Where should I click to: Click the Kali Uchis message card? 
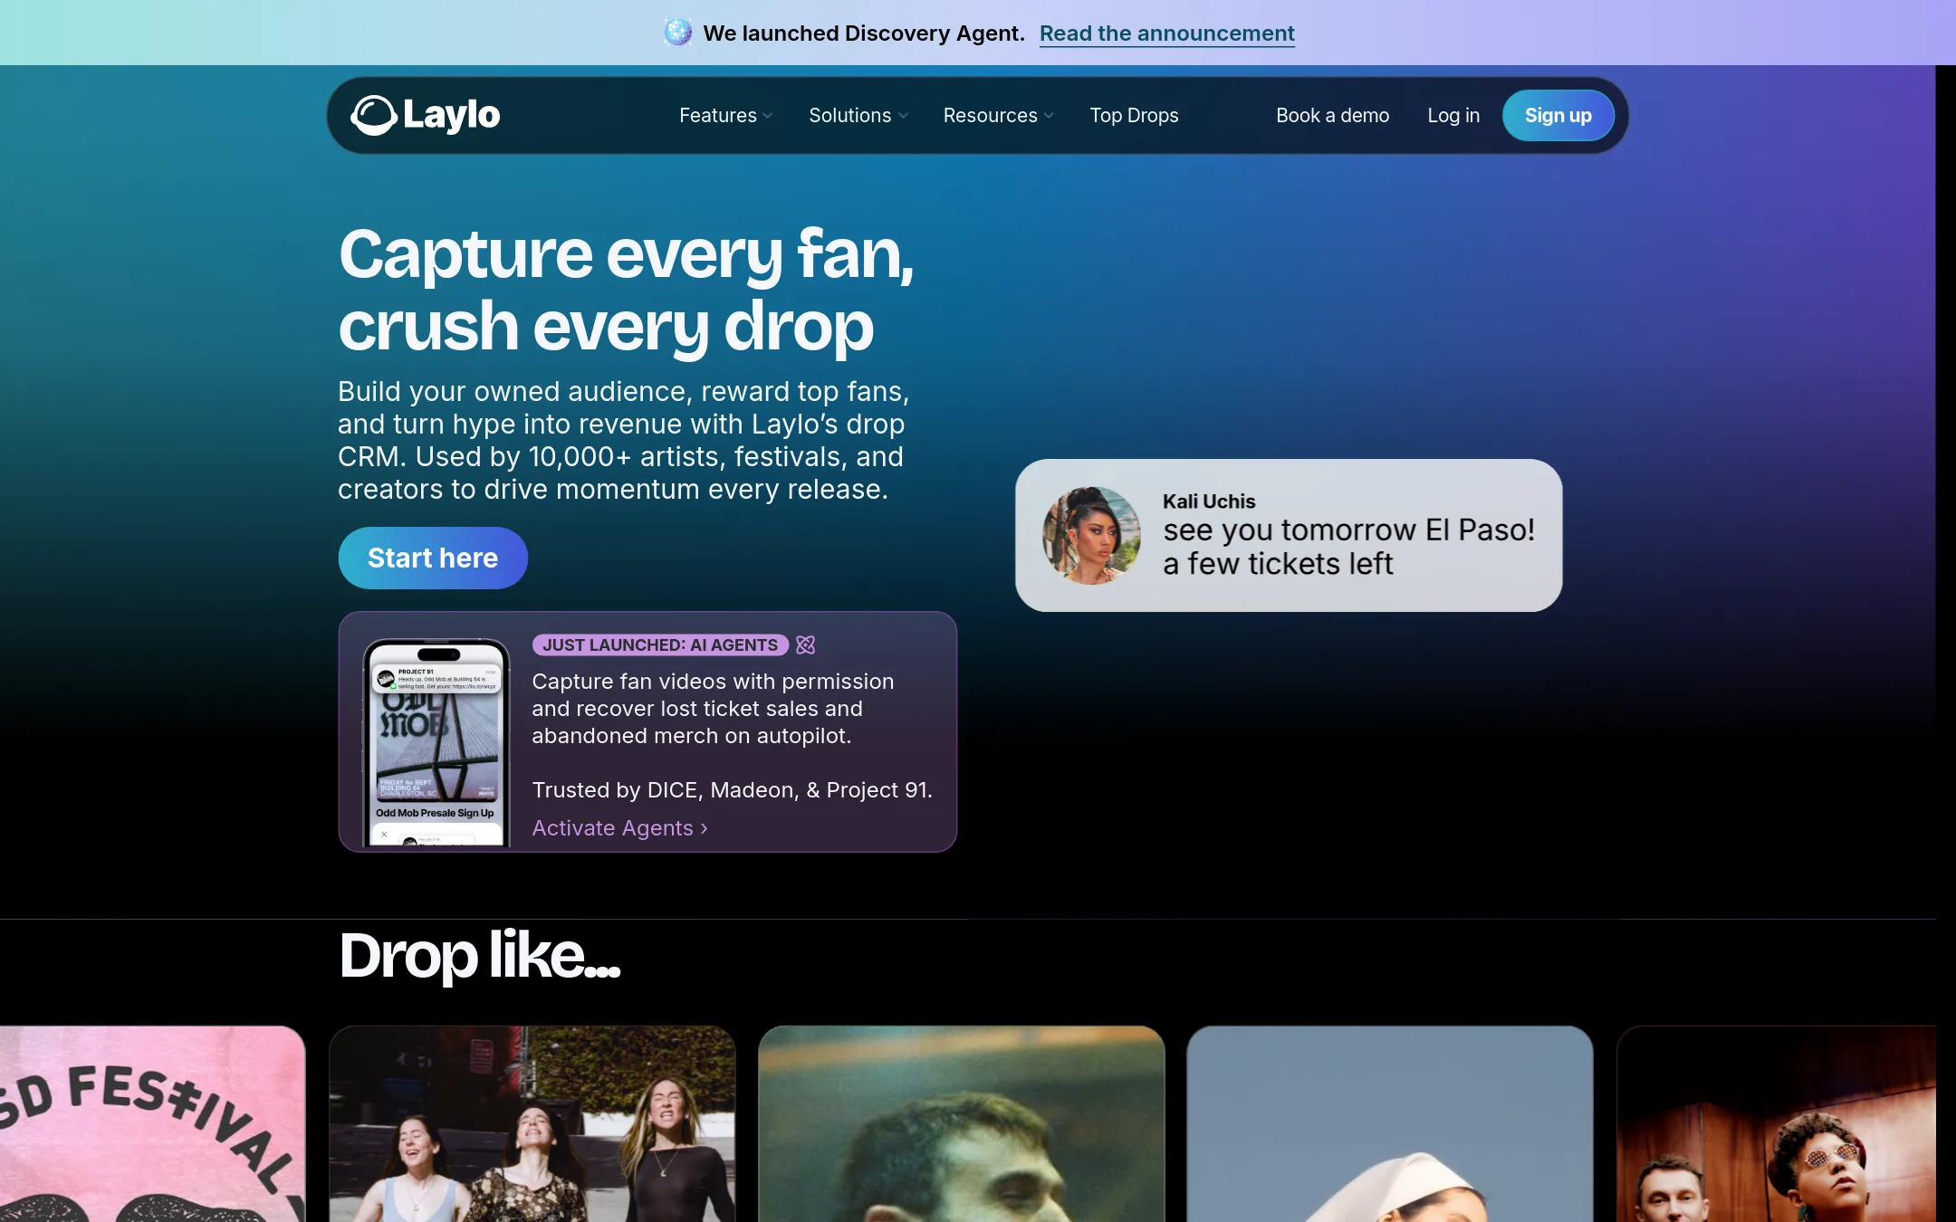tap(1289, 535)
